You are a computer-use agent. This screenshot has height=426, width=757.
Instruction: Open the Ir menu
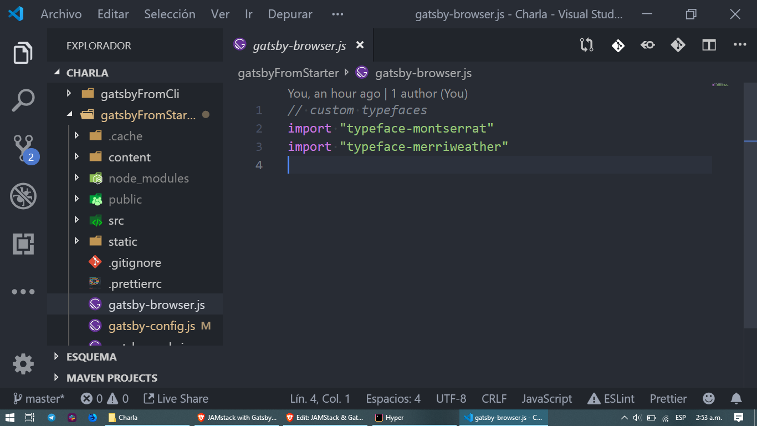(x=249, y=14)
